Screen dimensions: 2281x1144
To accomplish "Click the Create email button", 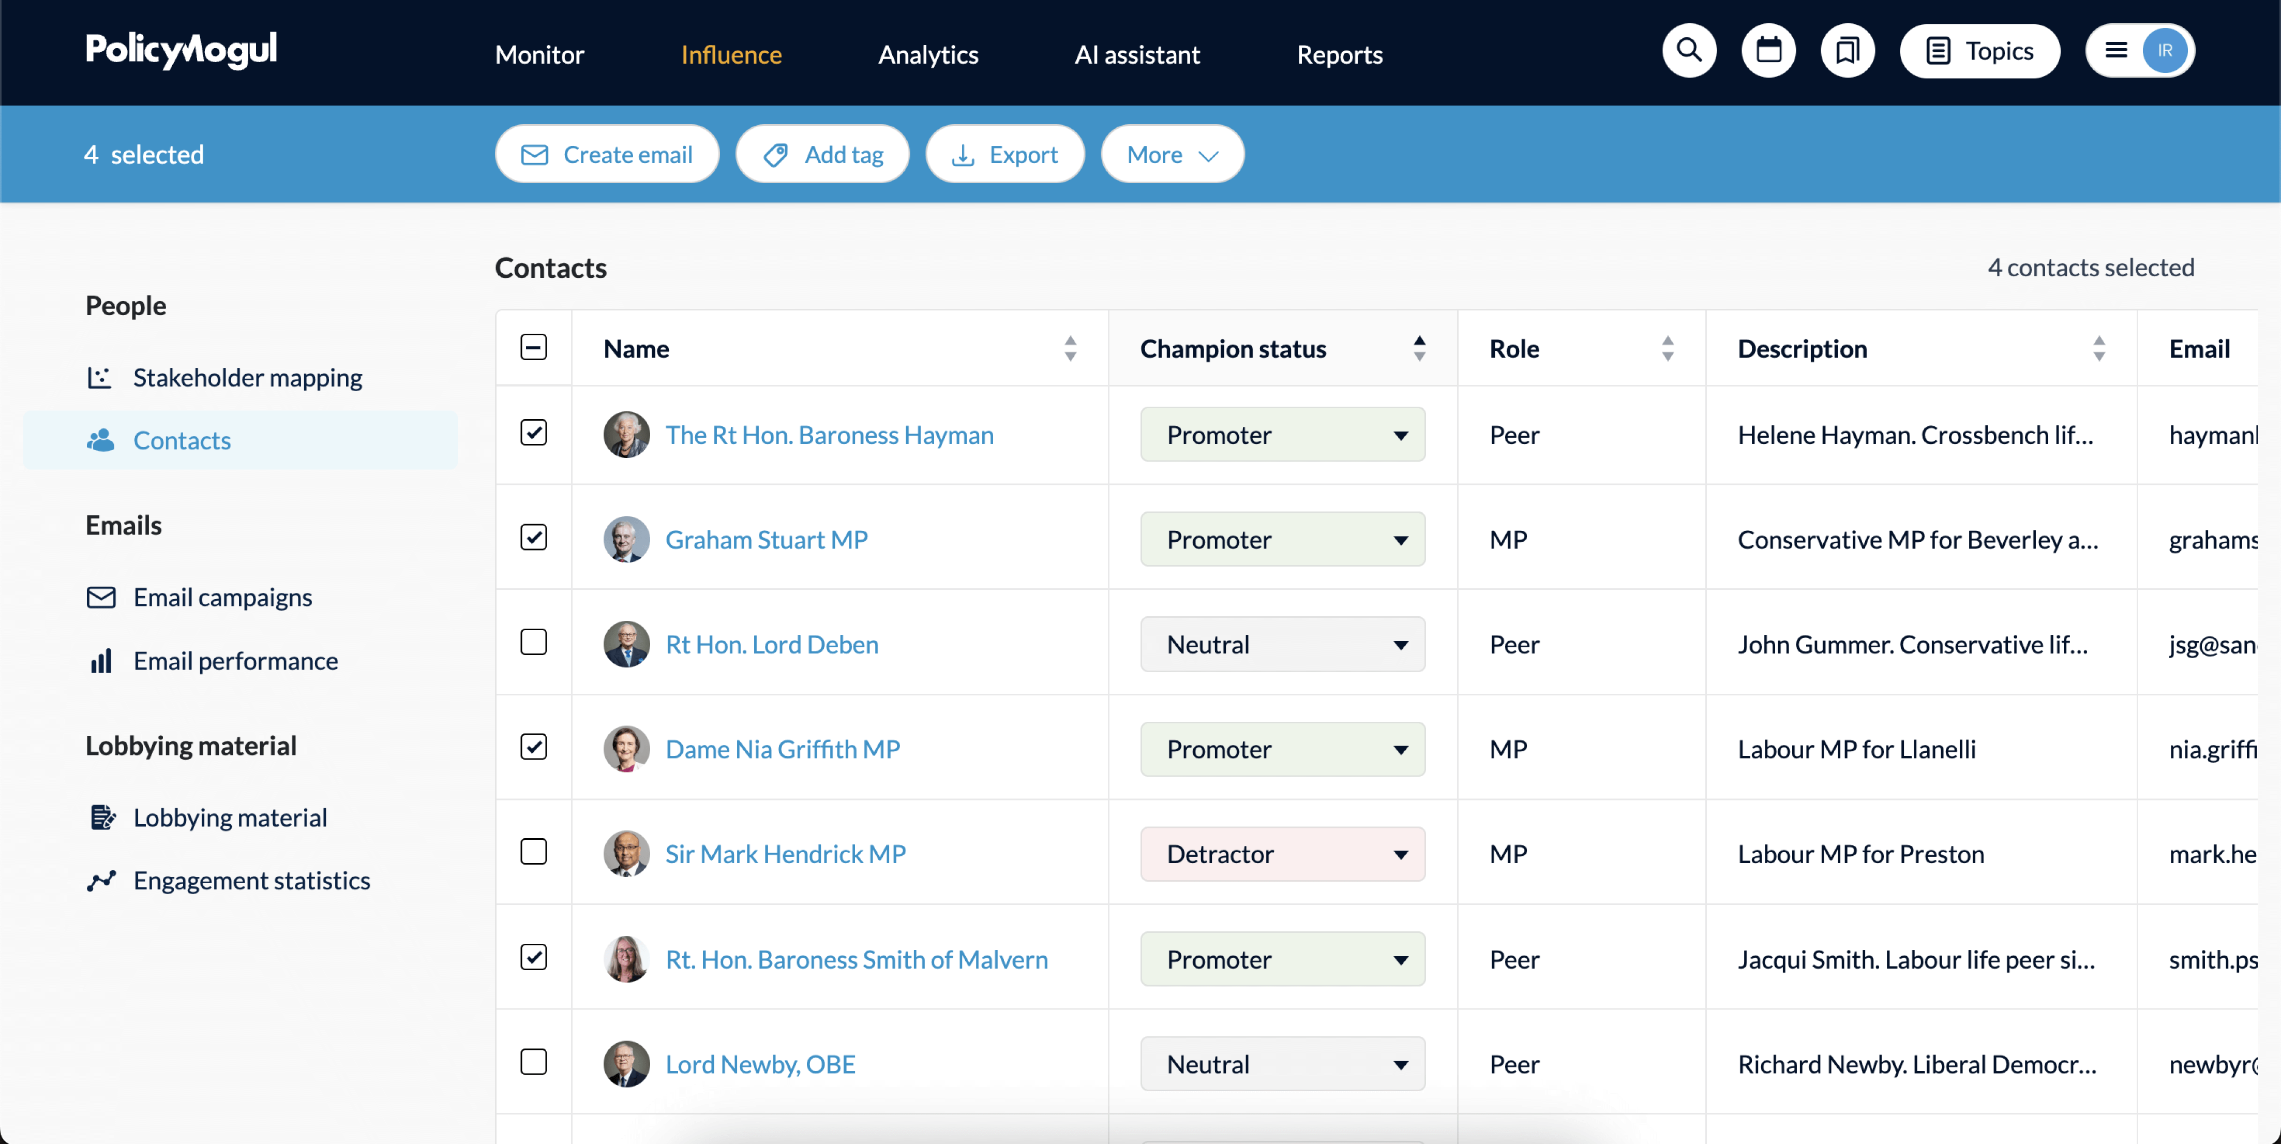I will (x=607, y=155).
